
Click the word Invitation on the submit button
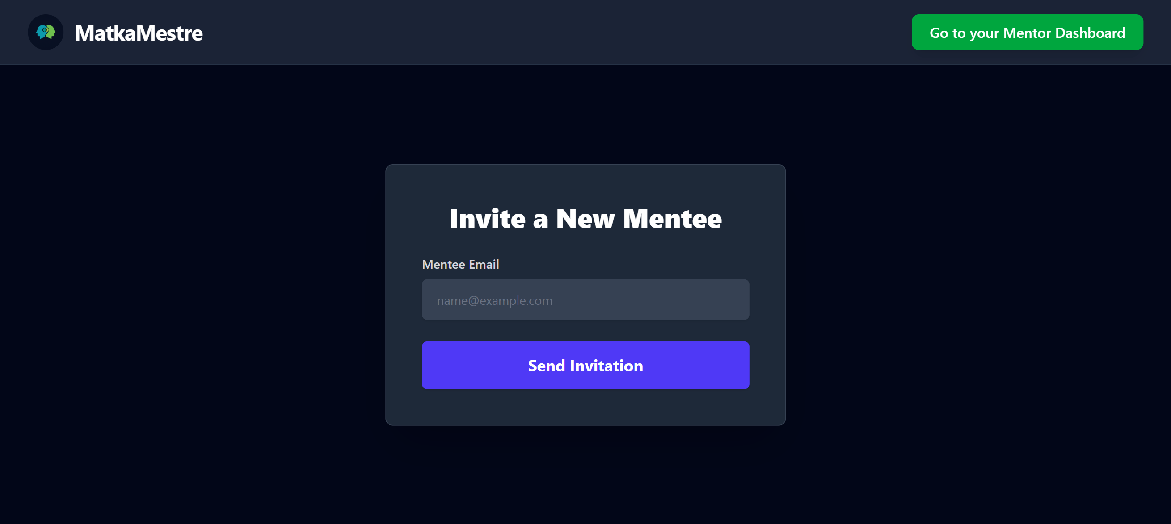[x=607, y=366]
